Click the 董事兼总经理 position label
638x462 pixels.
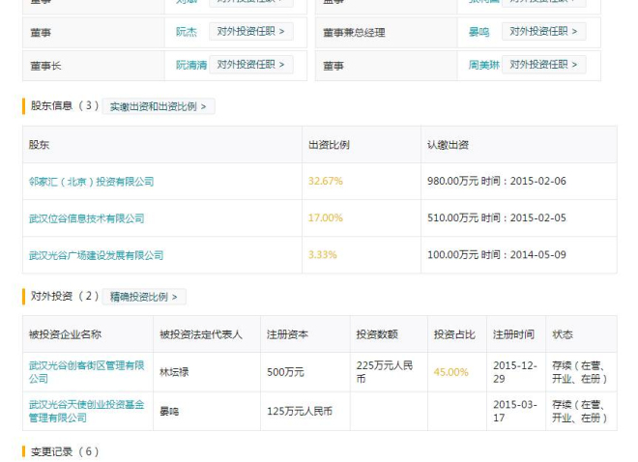point(354,33)
